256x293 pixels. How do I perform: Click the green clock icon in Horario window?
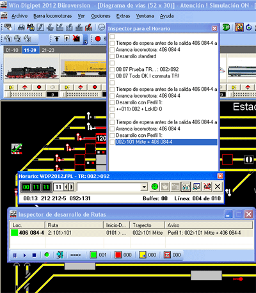(155, 187)
